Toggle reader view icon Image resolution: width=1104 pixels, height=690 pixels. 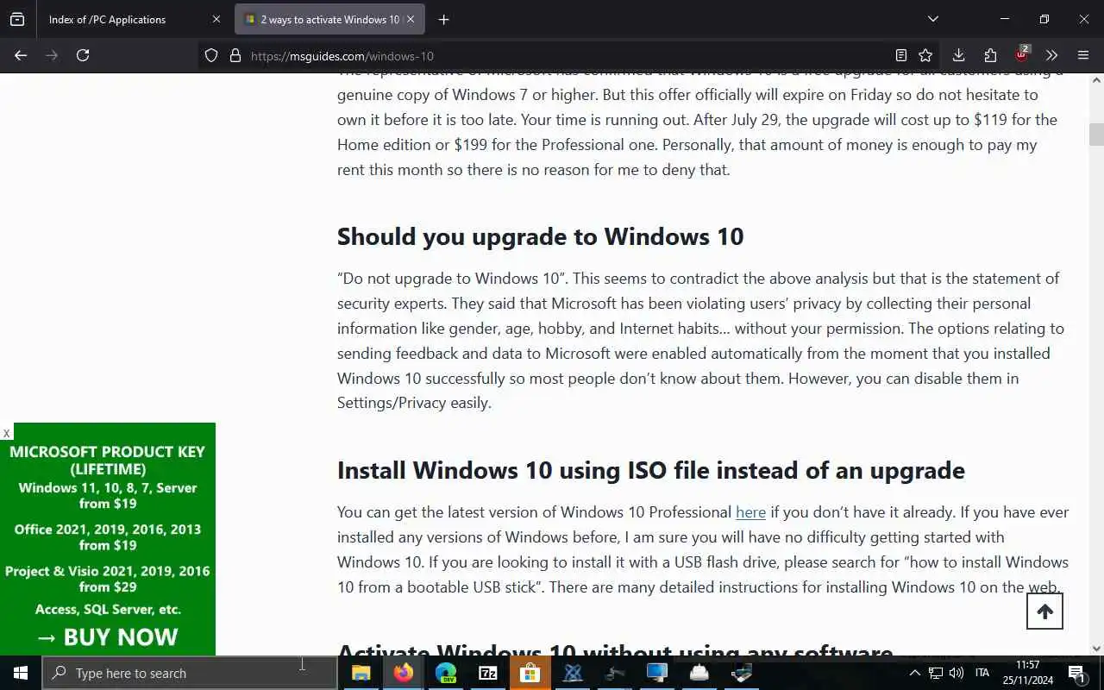click(x=900, y=55)
